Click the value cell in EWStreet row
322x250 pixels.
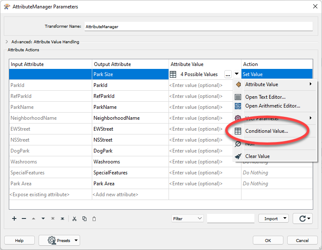tap(201, 129)
